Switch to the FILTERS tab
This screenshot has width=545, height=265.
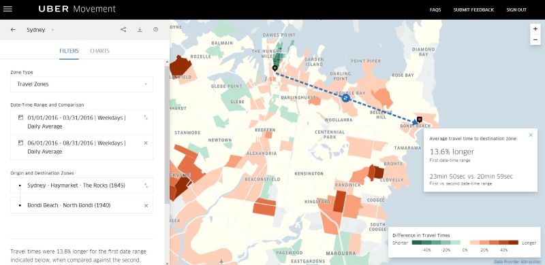[69, 51]
